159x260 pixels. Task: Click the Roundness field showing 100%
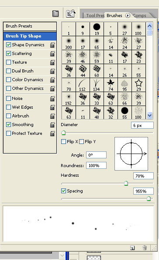coord(96,165)
